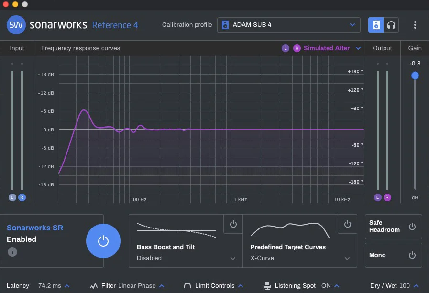This screenshot has height=293, width=429.
Task: Expand the Dry / Wet chevron
Action: pyautogui.click(x=416, y=286)
